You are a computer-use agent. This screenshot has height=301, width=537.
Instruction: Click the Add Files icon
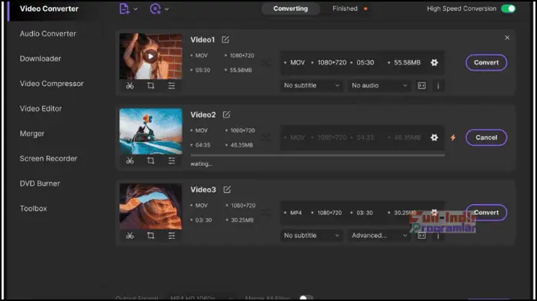pos(125,9)
